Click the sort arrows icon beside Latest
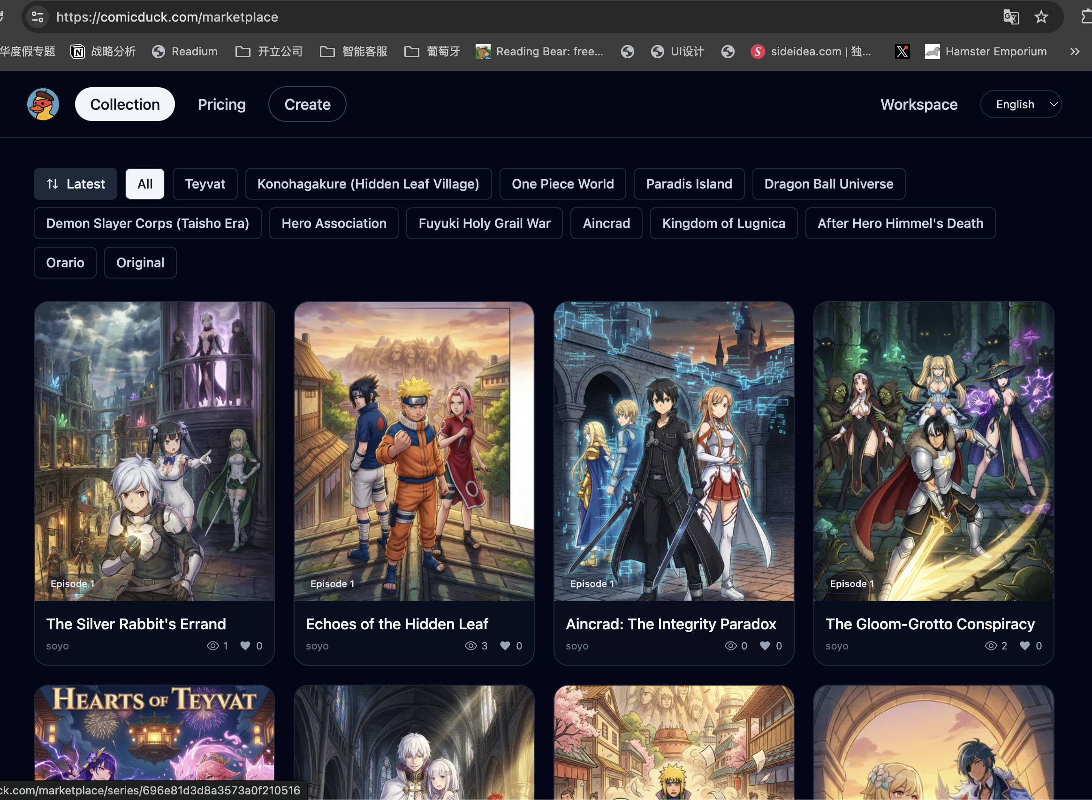This screenshot has width=1092, height=800. point(53,184)
